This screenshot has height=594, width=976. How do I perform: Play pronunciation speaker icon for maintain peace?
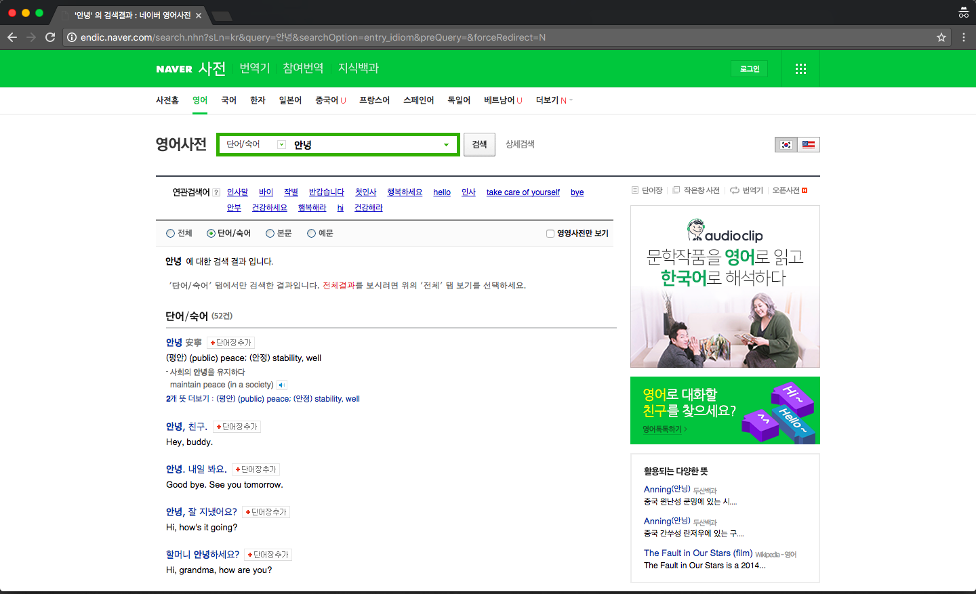pyautogui.click(x=282, y=385)
